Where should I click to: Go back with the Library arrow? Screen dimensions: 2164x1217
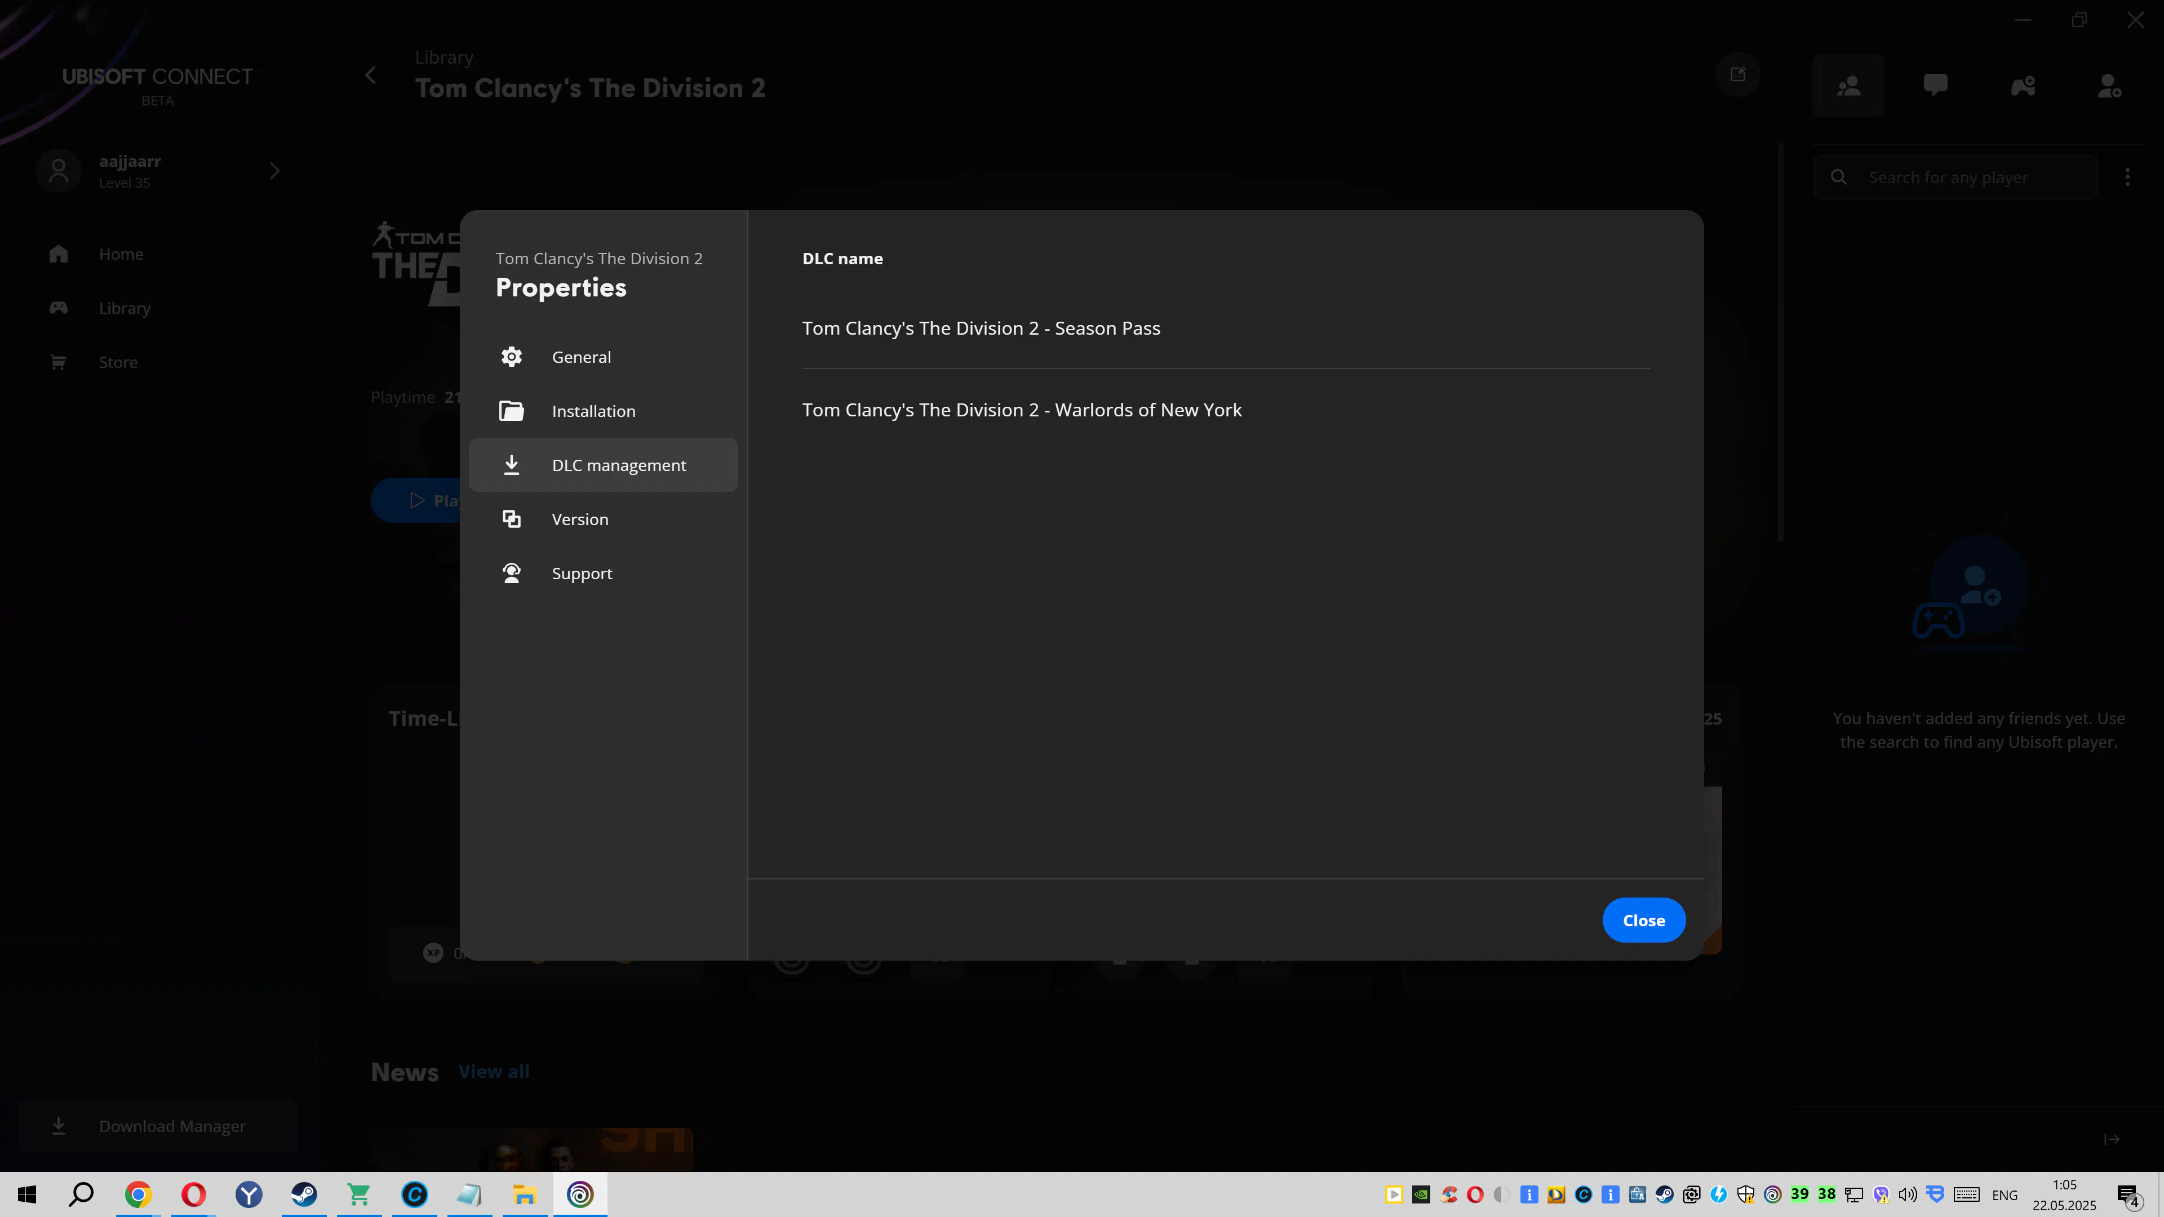pyautogui.click(x=370, y=75)
